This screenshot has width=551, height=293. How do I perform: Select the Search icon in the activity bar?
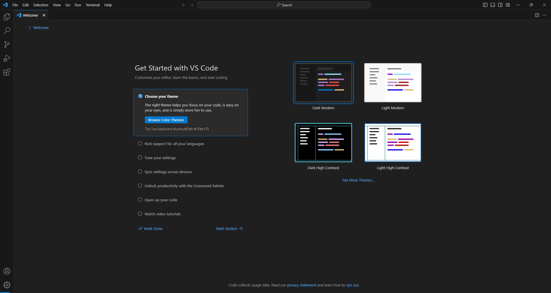click(7, 30)
